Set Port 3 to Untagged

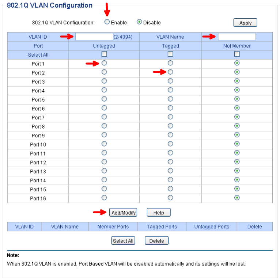coord(104,81)
